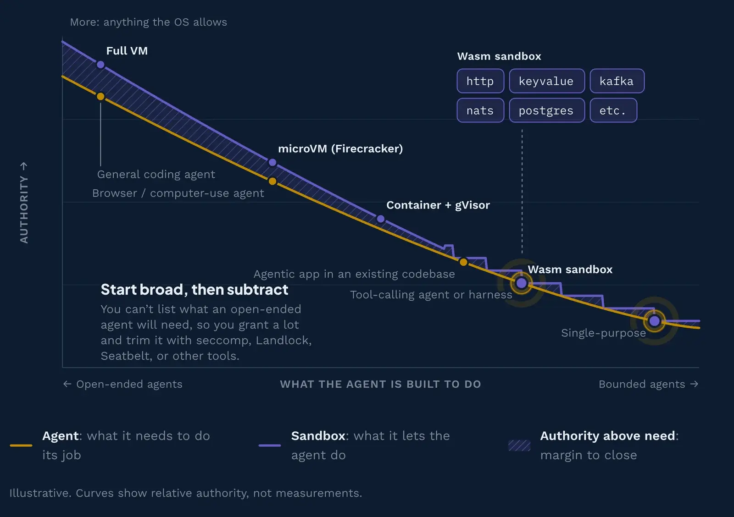Click the purple Sandbox legend line swatch
The image size is (734, 517).
coord(270,445)
